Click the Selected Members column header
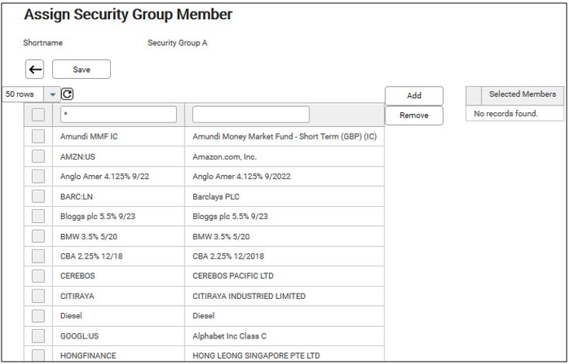Image resolution: width=569 pixels, height=364 pixels. coord(522,94)
